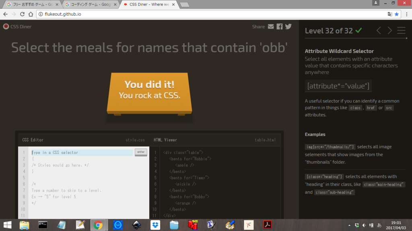Open Command Prompt from taskbar
Image resolution: width=412 pixels, height=231 pixels.
[x=43, y=225]
